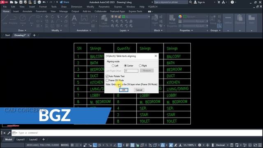Click the Plot printer icon in quick access toolbar
Viewport: 263px width, 148px height.
[39, 2]
